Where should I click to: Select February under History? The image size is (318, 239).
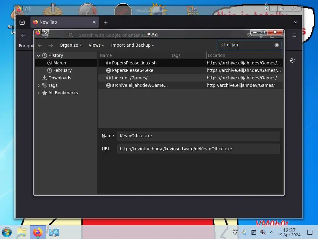[x=66, y=70]
